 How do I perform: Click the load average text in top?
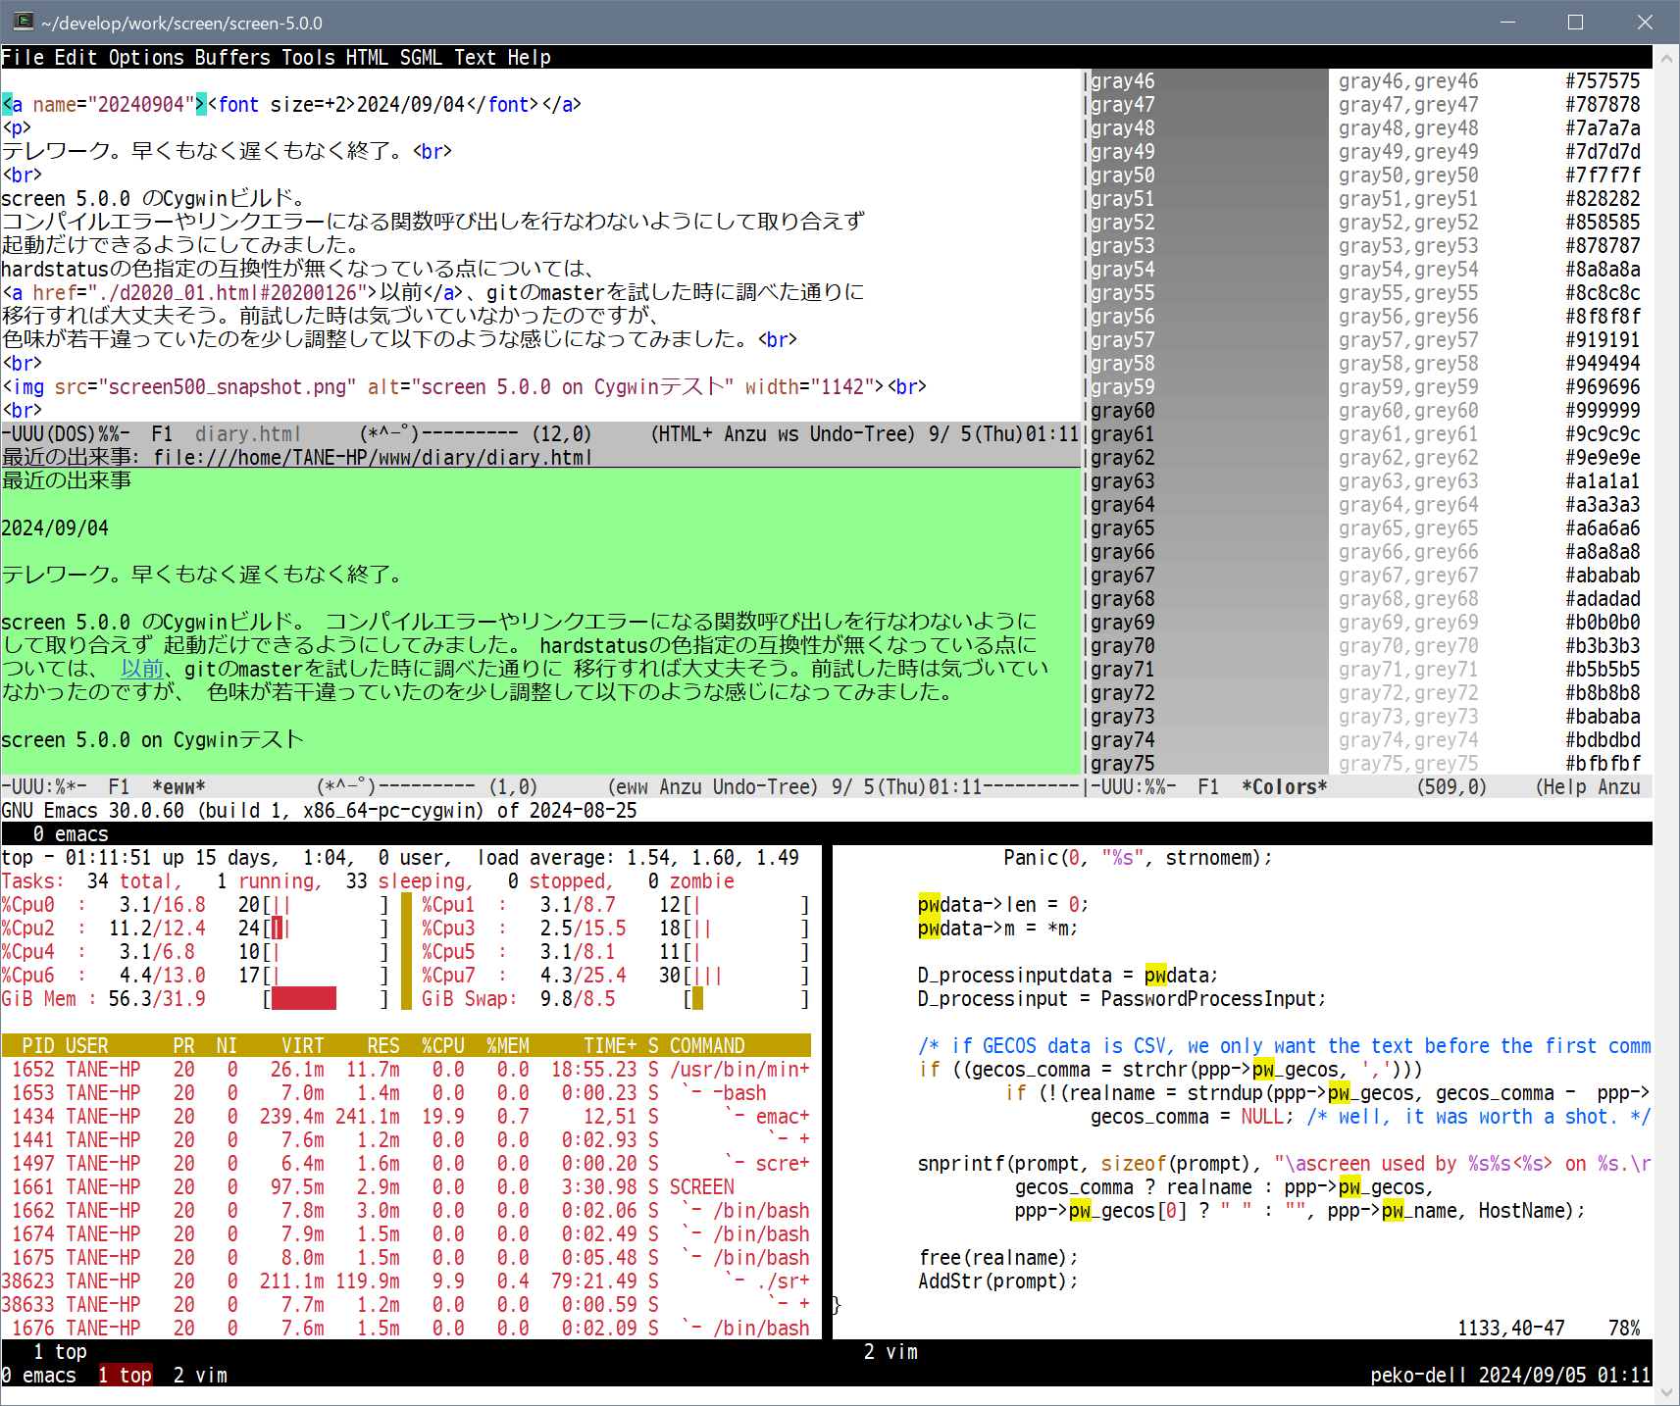coord(638,858)
